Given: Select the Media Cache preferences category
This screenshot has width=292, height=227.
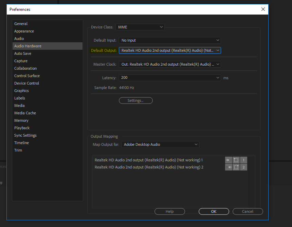Looking at the screenshot, I should tap(25, 113).
